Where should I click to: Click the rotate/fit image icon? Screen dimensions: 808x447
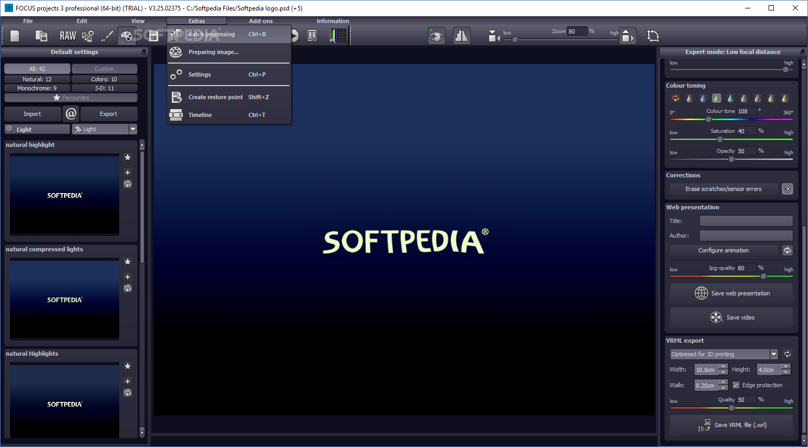[x=653, y=36]
